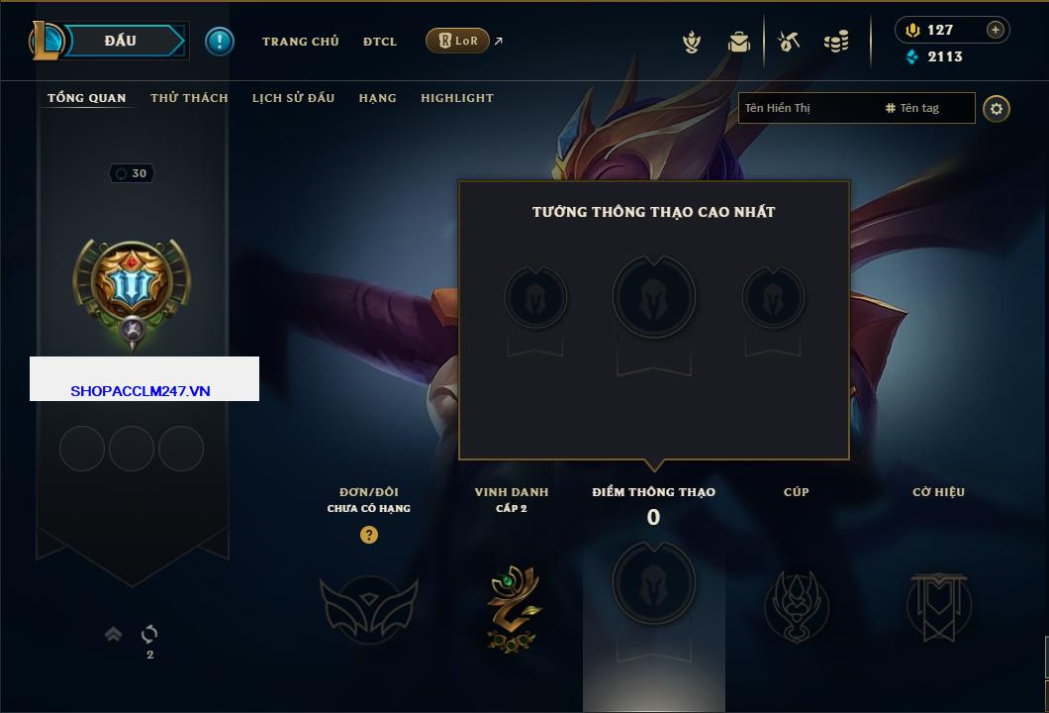Open profile settings gear icon
1049x713 pixels.
pos(997,109)
